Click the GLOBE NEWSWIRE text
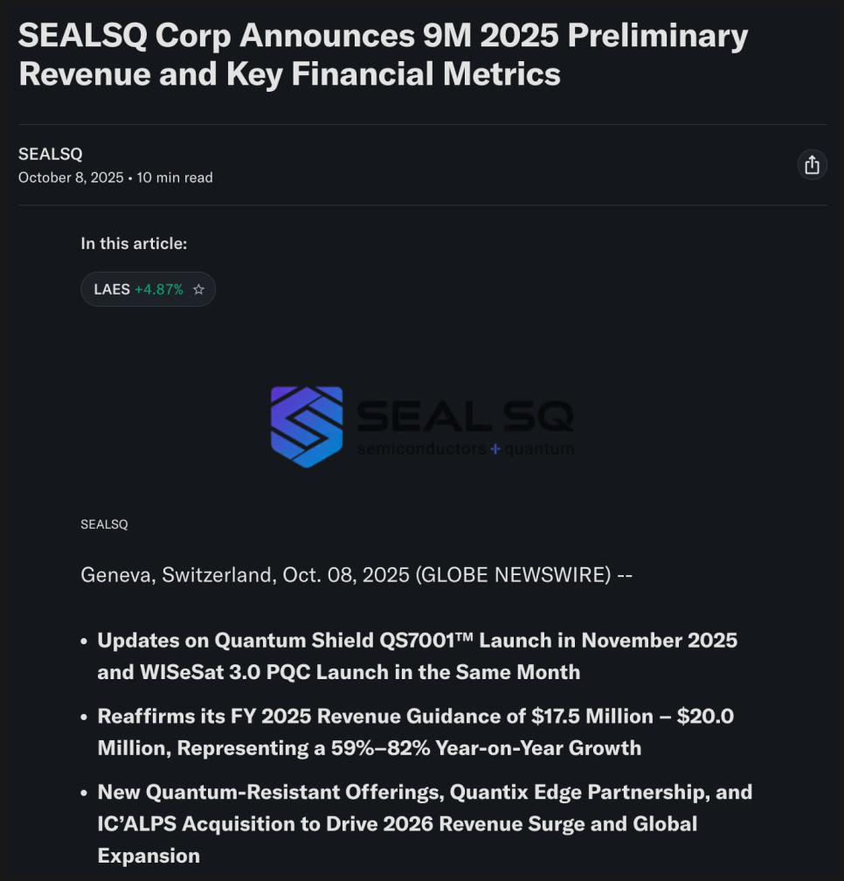Screen dimensions: 844x881 coord(513,574)
